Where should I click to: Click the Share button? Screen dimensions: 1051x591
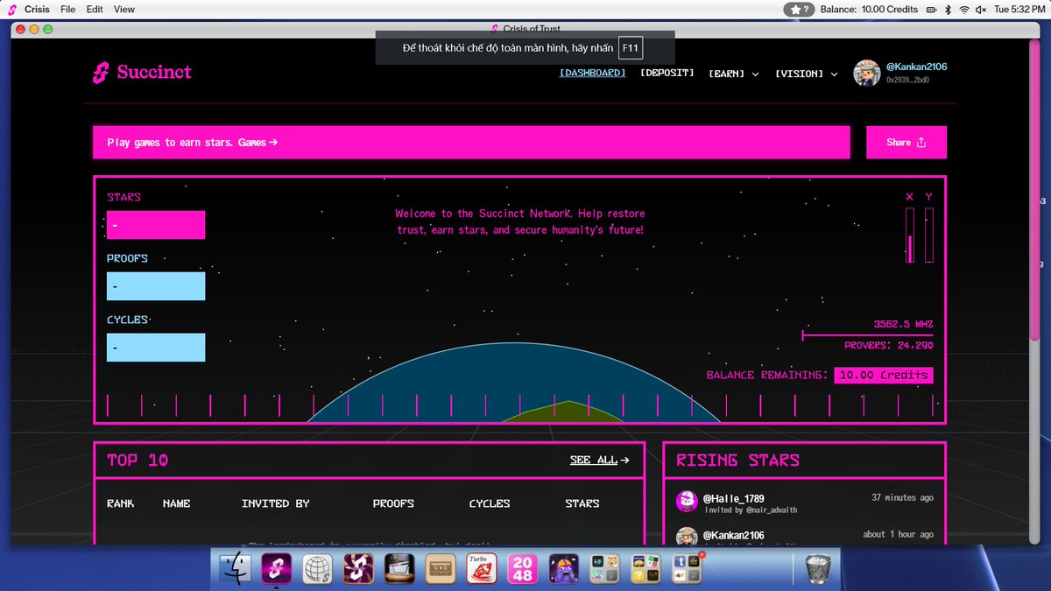(906, 142)
